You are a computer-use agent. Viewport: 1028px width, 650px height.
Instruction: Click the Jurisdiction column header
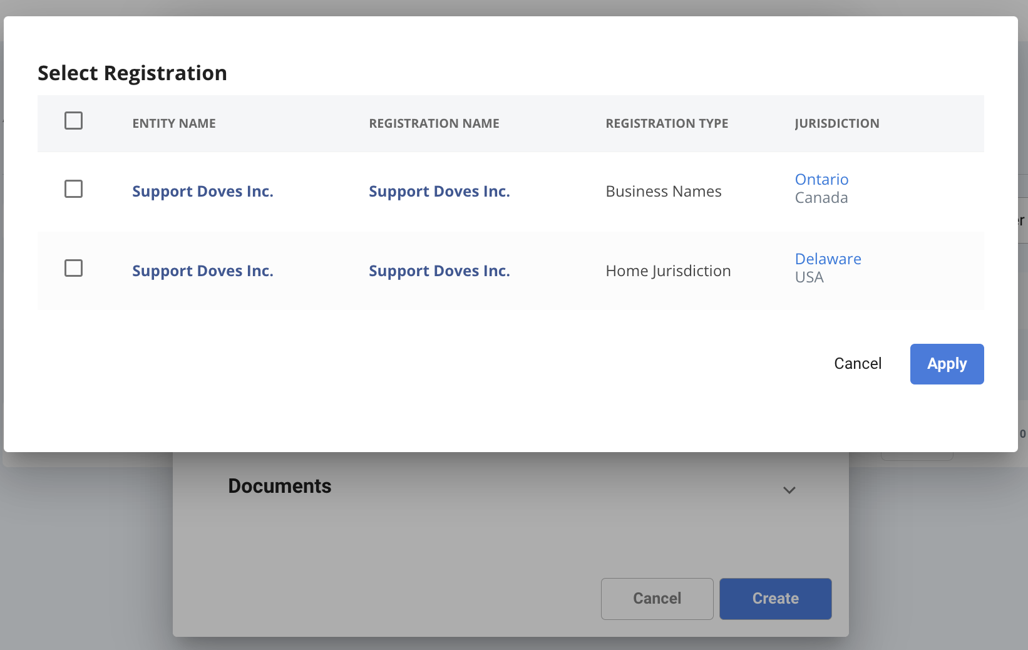pos(836,124)
